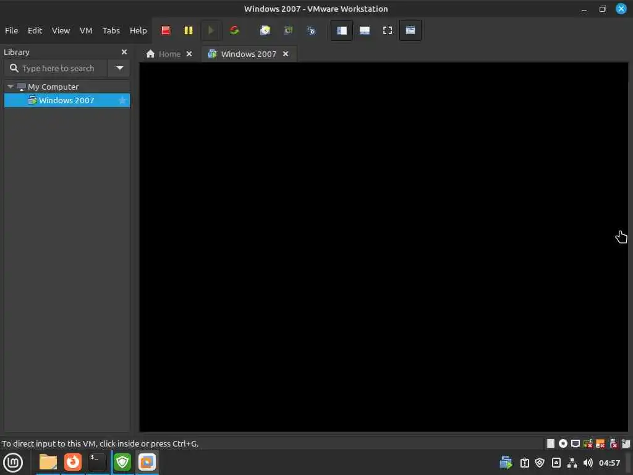The image size is (633, 475).
Task: Toggle the console view toolbar button
Action: (410, 30)
